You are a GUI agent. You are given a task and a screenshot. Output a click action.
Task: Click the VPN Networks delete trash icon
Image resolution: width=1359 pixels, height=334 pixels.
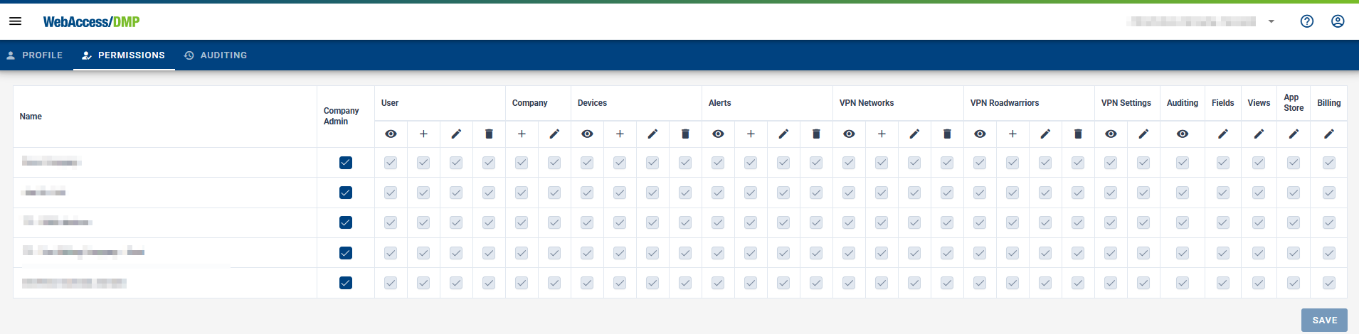point(947,134)
